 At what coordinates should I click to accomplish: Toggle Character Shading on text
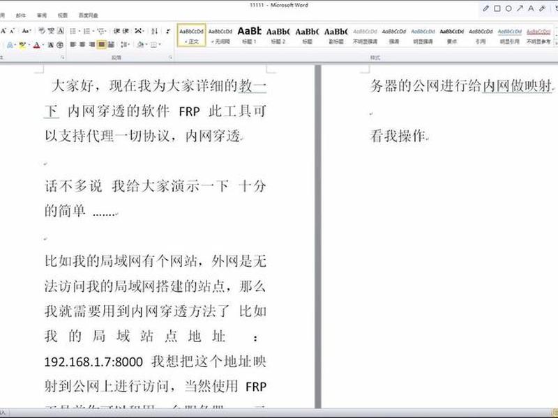50,45
